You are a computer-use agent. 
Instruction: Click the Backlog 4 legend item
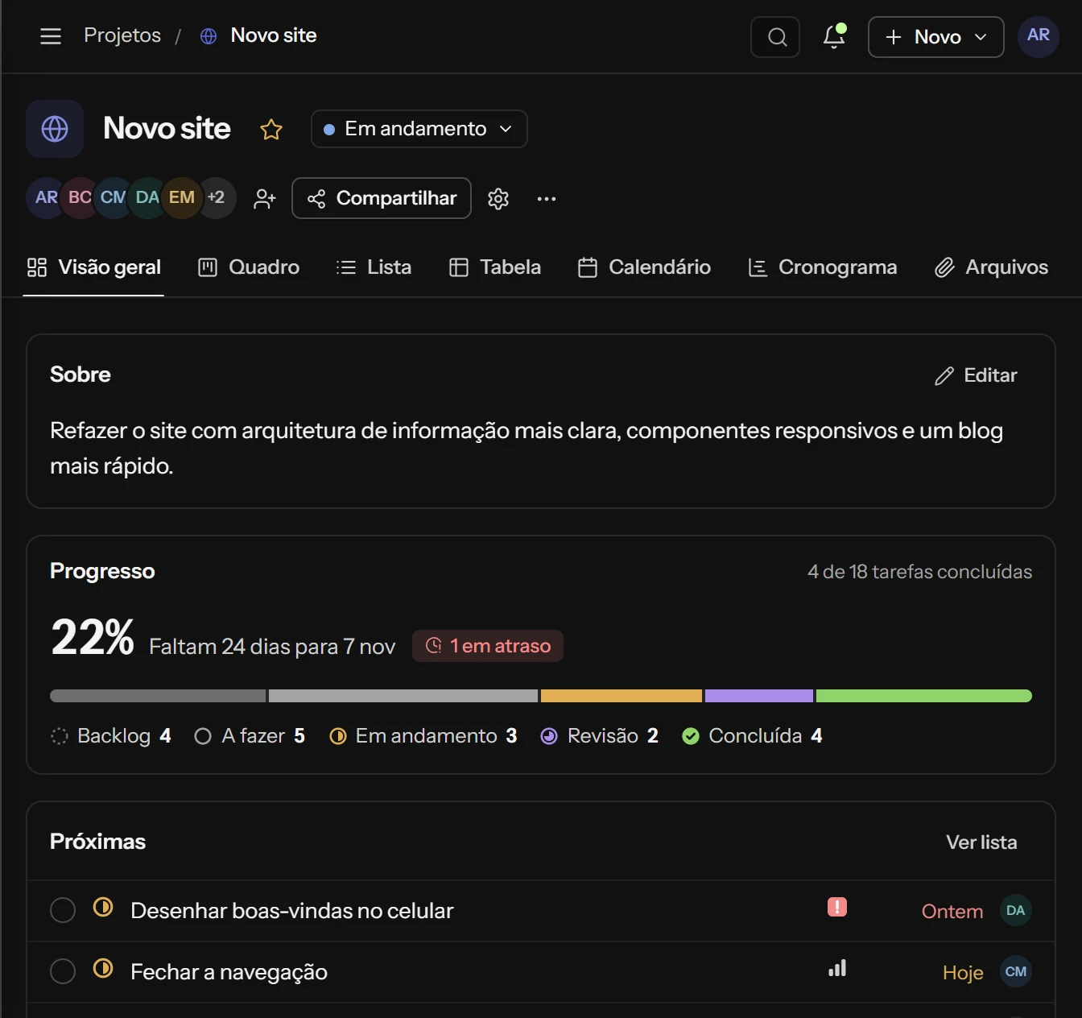[111, 736]
